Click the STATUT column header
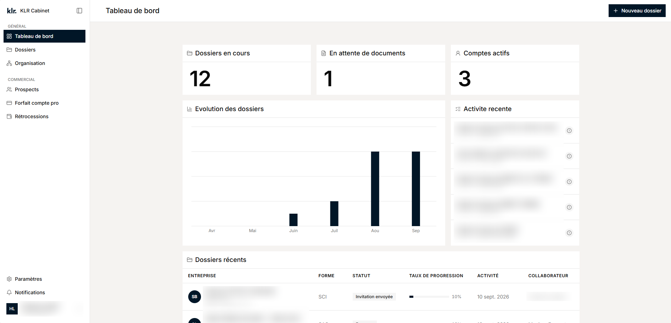671x323 pixels. click(361, 276)
